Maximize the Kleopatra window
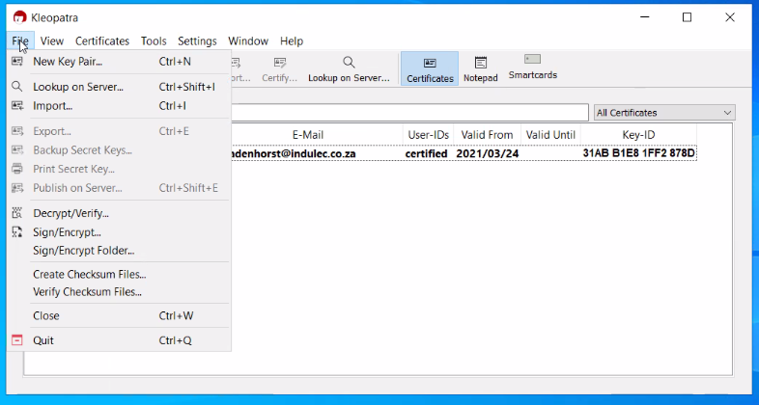Image resolution: width=759 pixels, height=405 pixels. (x=687, y=17)
